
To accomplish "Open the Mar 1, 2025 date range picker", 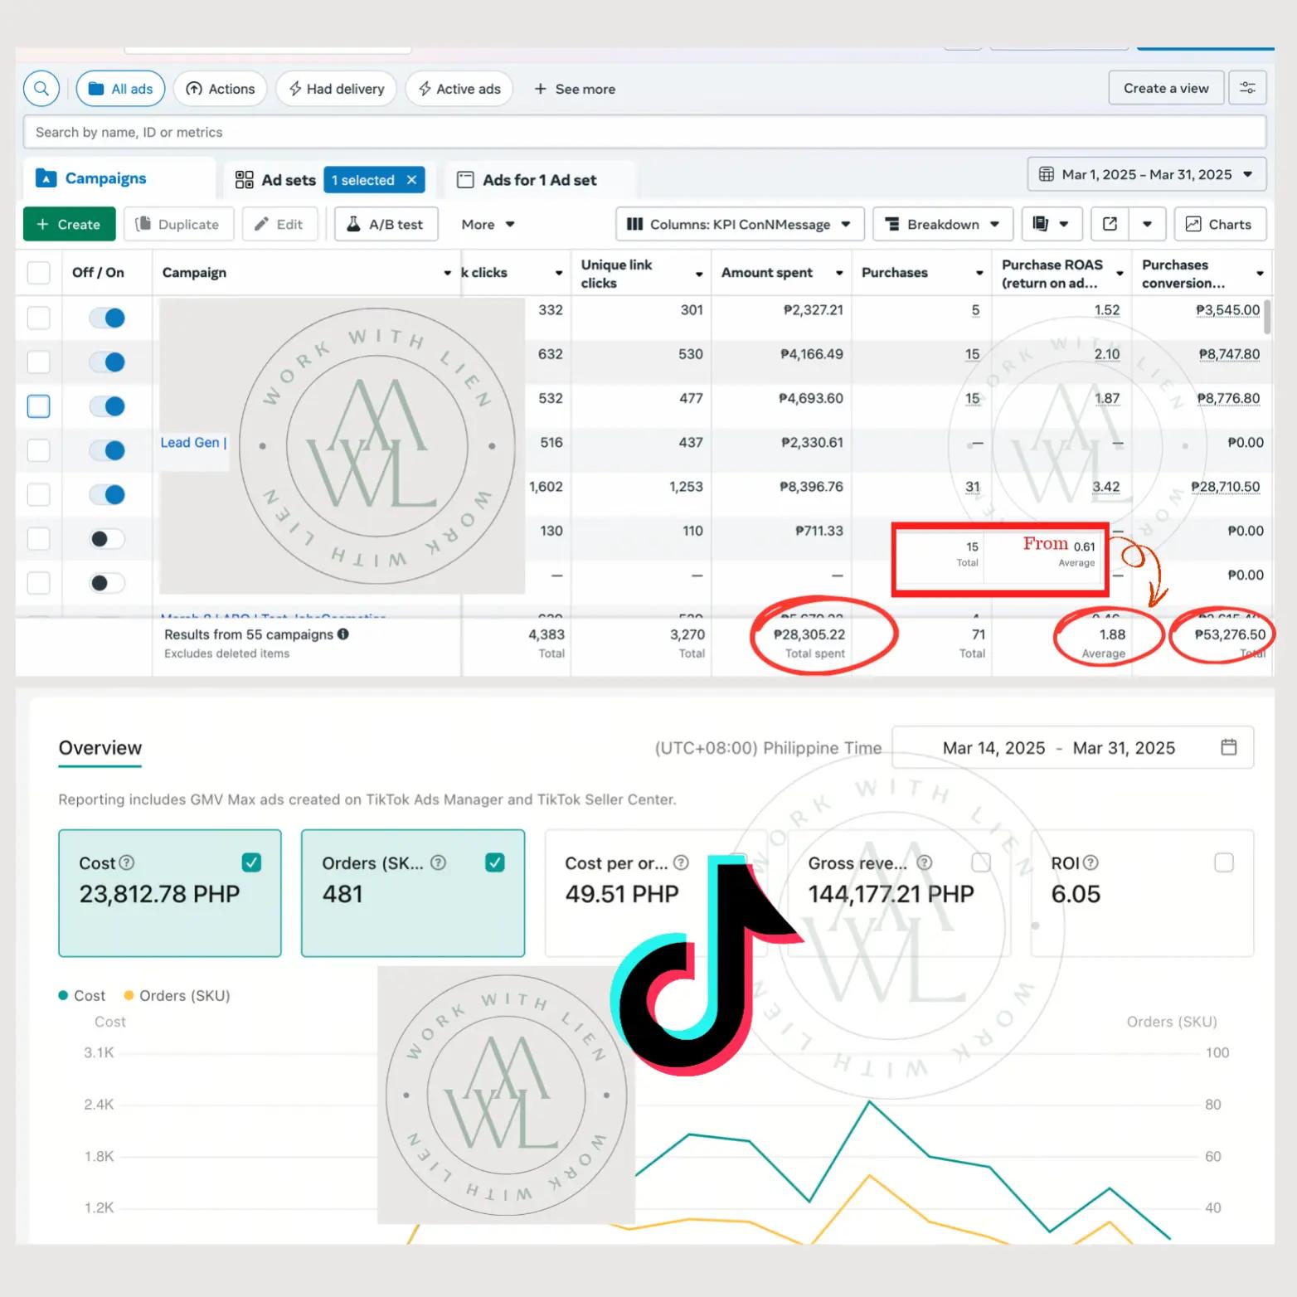I will (1147, 174).
